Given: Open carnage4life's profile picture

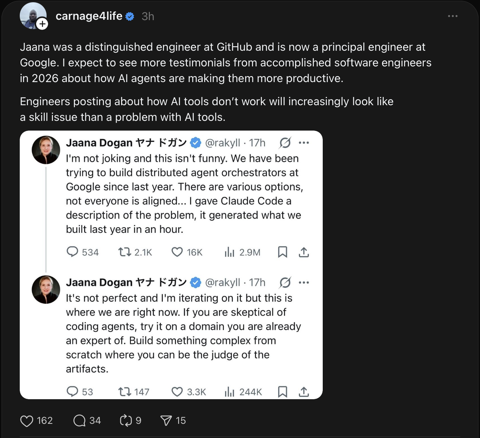Looking at the screenshot, I should point(33,15).
